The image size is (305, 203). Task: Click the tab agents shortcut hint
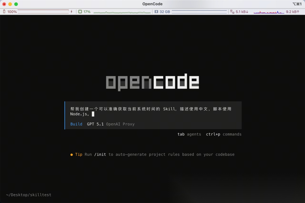click(189, 134)
